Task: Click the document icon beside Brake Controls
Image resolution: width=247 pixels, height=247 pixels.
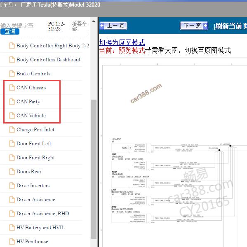Action: [x=12, y=74]
